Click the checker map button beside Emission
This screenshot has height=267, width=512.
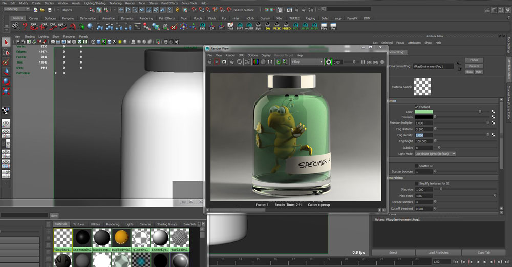[x=493, y=117]
